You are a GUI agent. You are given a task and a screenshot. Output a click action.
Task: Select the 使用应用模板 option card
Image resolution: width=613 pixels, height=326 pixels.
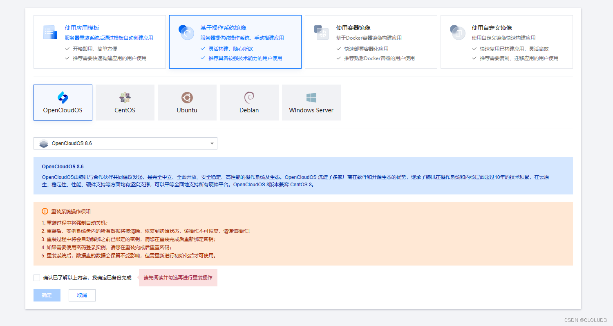[x=100, y=42]
